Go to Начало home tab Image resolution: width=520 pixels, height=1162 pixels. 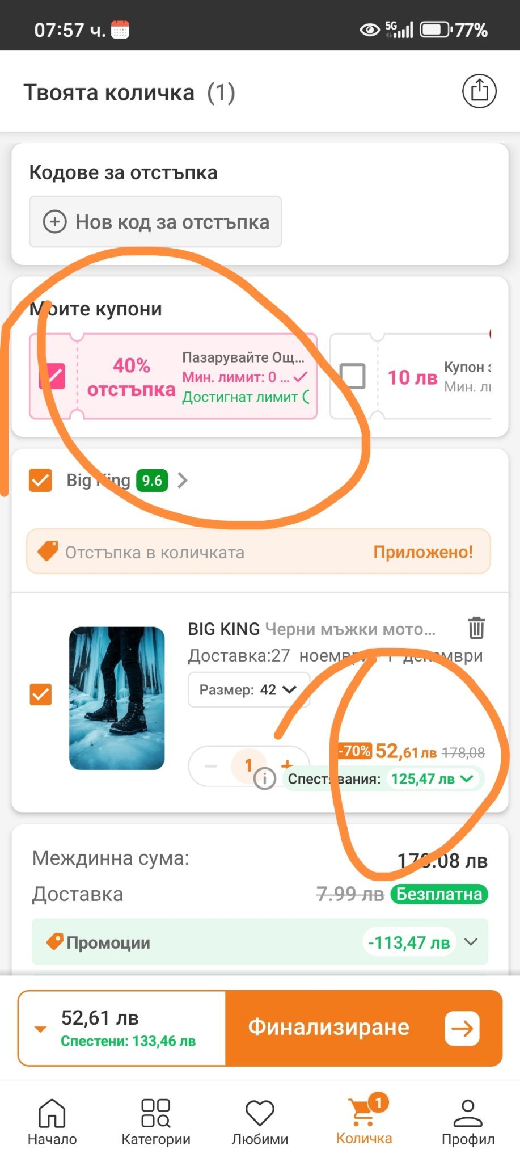(52, 1121)
